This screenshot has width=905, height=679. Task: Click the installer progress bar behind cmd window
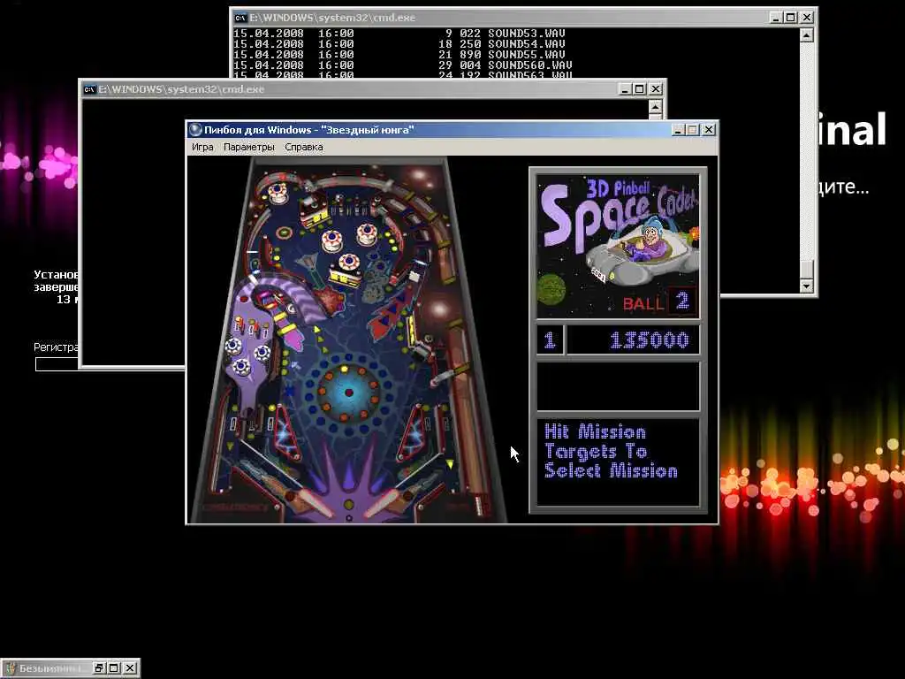[x=57, y=364]
